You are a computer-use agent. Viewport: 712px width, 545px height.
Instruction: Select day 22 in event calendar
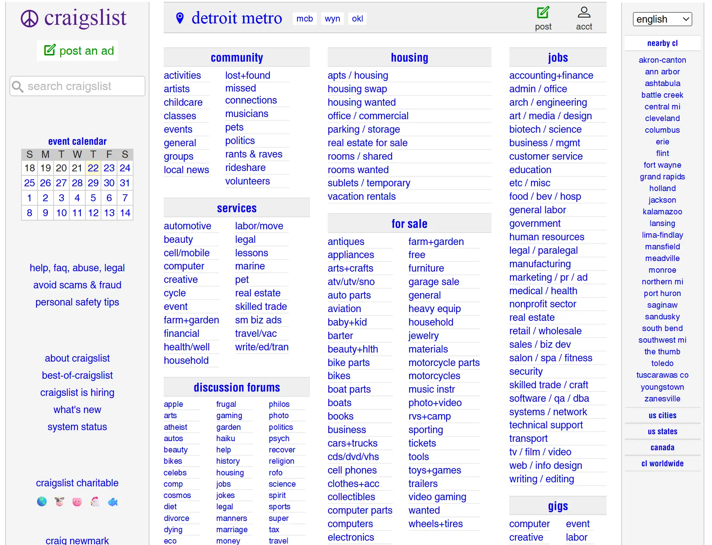93,168
